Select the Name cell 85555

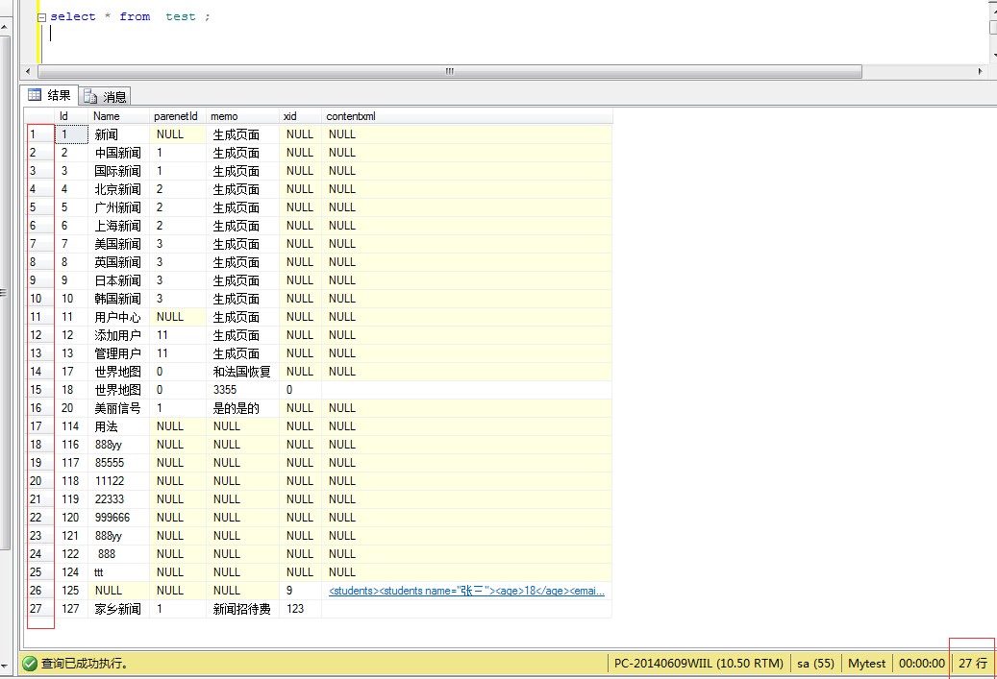coord(118,463)
